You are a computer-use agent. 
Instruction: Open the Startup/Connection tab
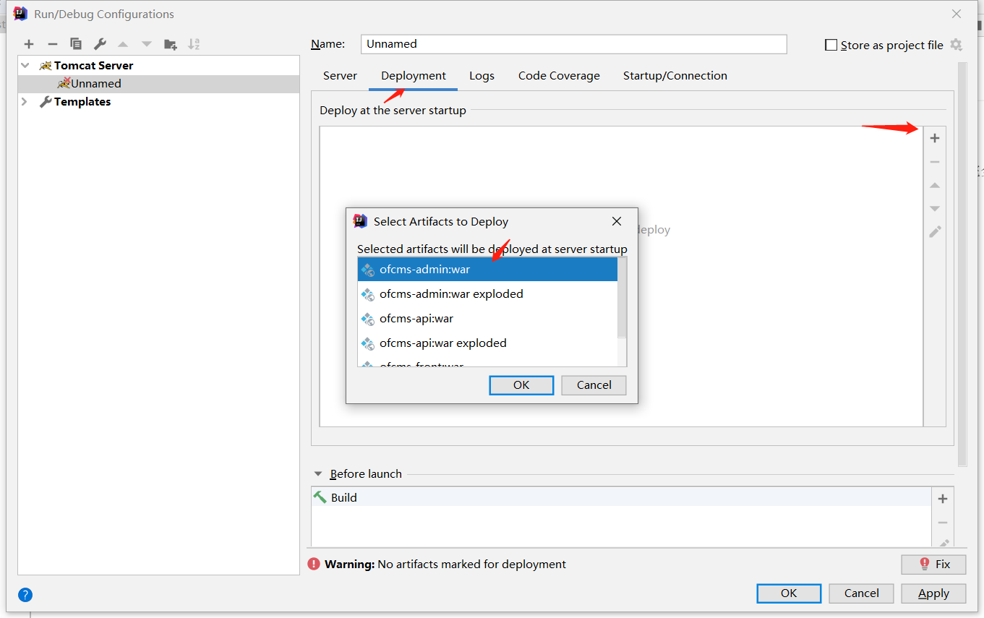[675, 76]
